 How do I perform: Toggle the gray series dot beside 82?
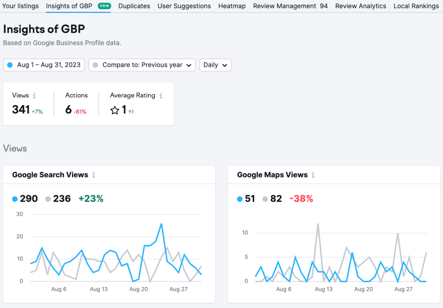coord(265,199)
